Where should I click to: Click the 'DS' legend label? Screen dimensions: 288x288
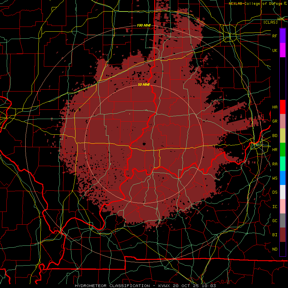[x=275, y=192]
